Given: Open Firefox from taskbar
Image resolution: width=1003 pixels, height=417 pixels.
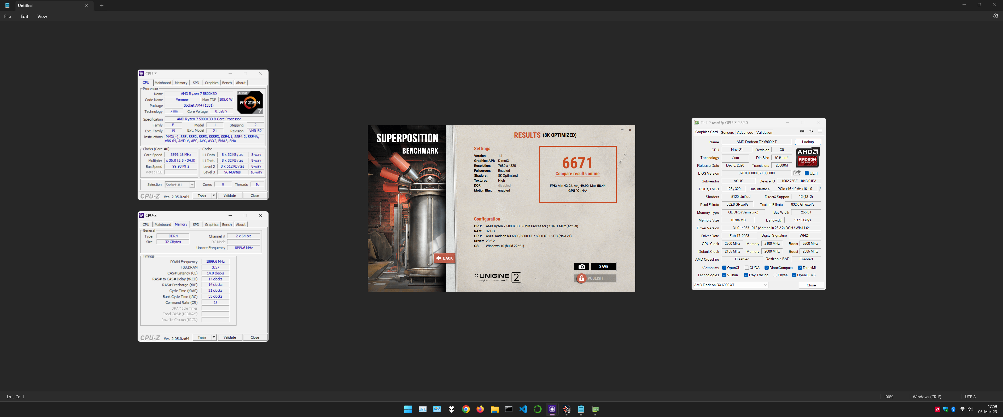Looking at the screenshot, I should point(480,409).
